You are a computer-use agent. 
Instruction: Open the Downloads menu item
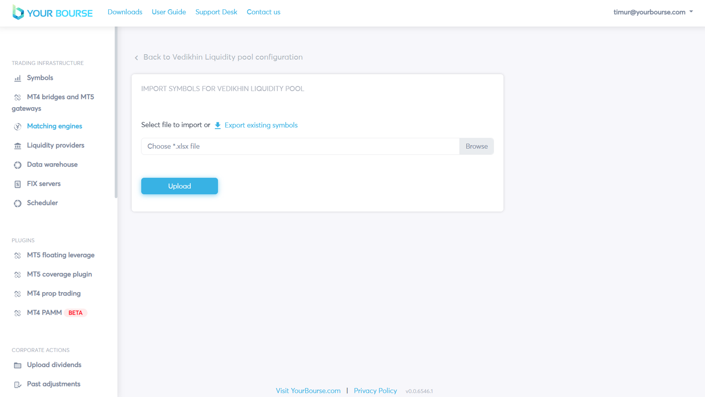click(125, 12)
